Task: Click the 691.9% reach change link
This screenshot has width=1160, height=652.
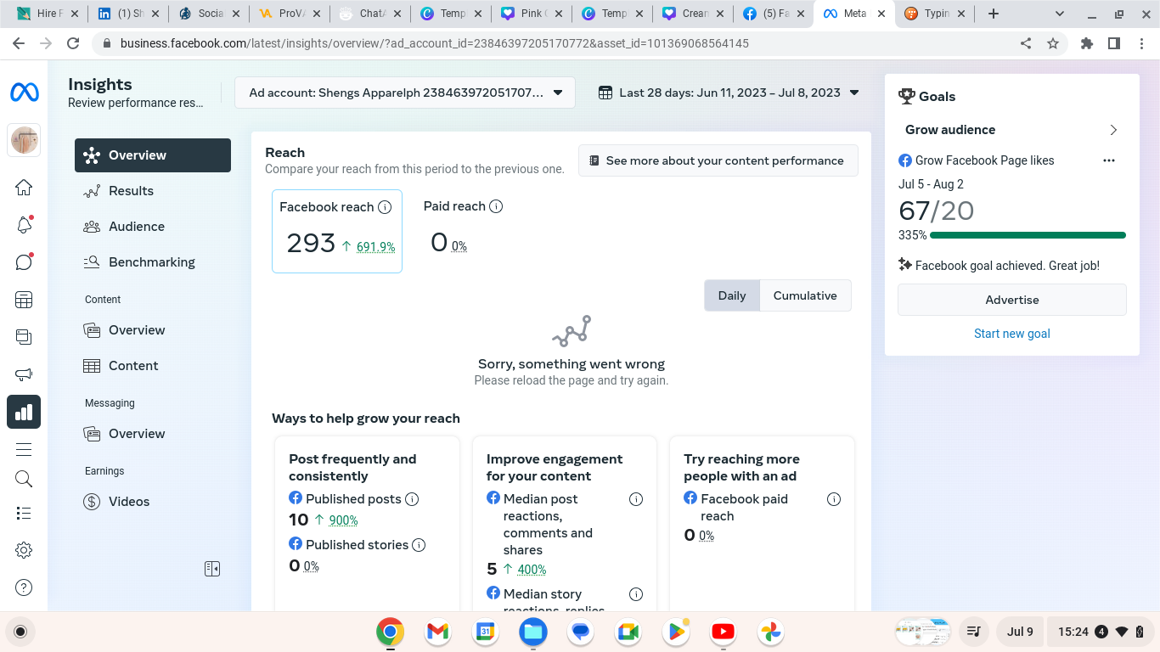Action: pyautogui.click(x=375, y=247)
